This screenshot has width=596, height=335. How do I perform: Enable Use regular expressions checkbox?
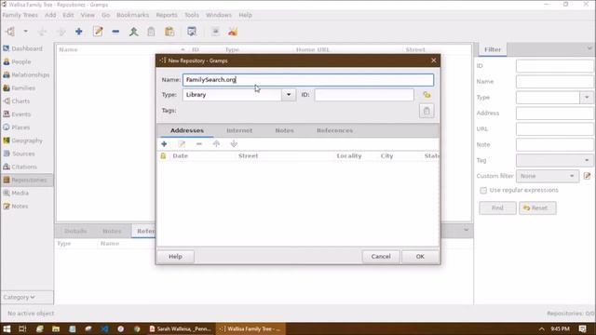coord(483,190)
